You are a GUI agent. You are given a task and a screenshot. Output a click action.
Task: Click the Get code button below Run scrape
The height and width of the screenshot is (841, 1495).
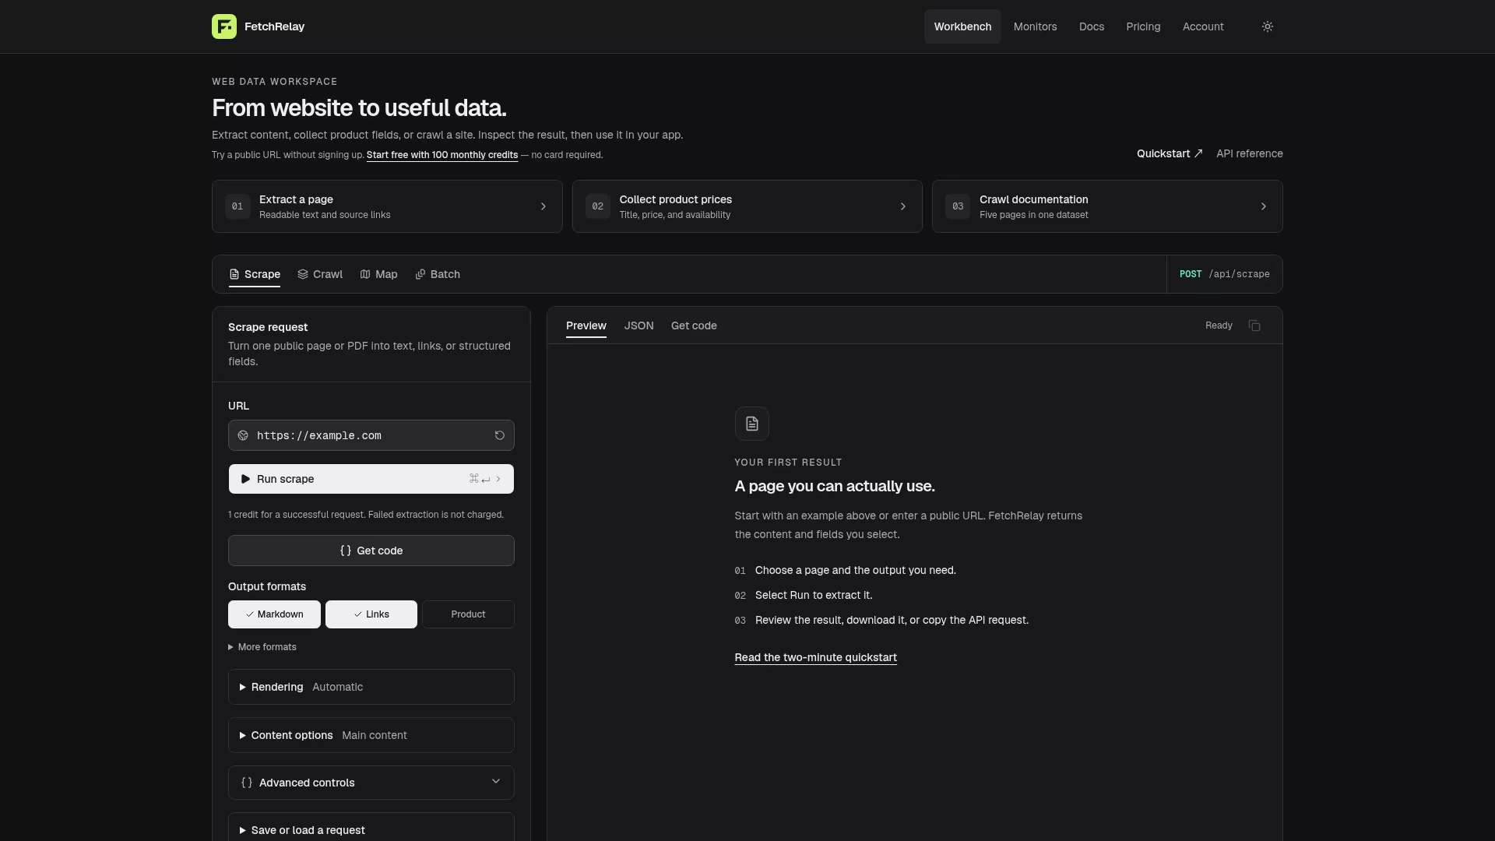[x=371, y=551]
